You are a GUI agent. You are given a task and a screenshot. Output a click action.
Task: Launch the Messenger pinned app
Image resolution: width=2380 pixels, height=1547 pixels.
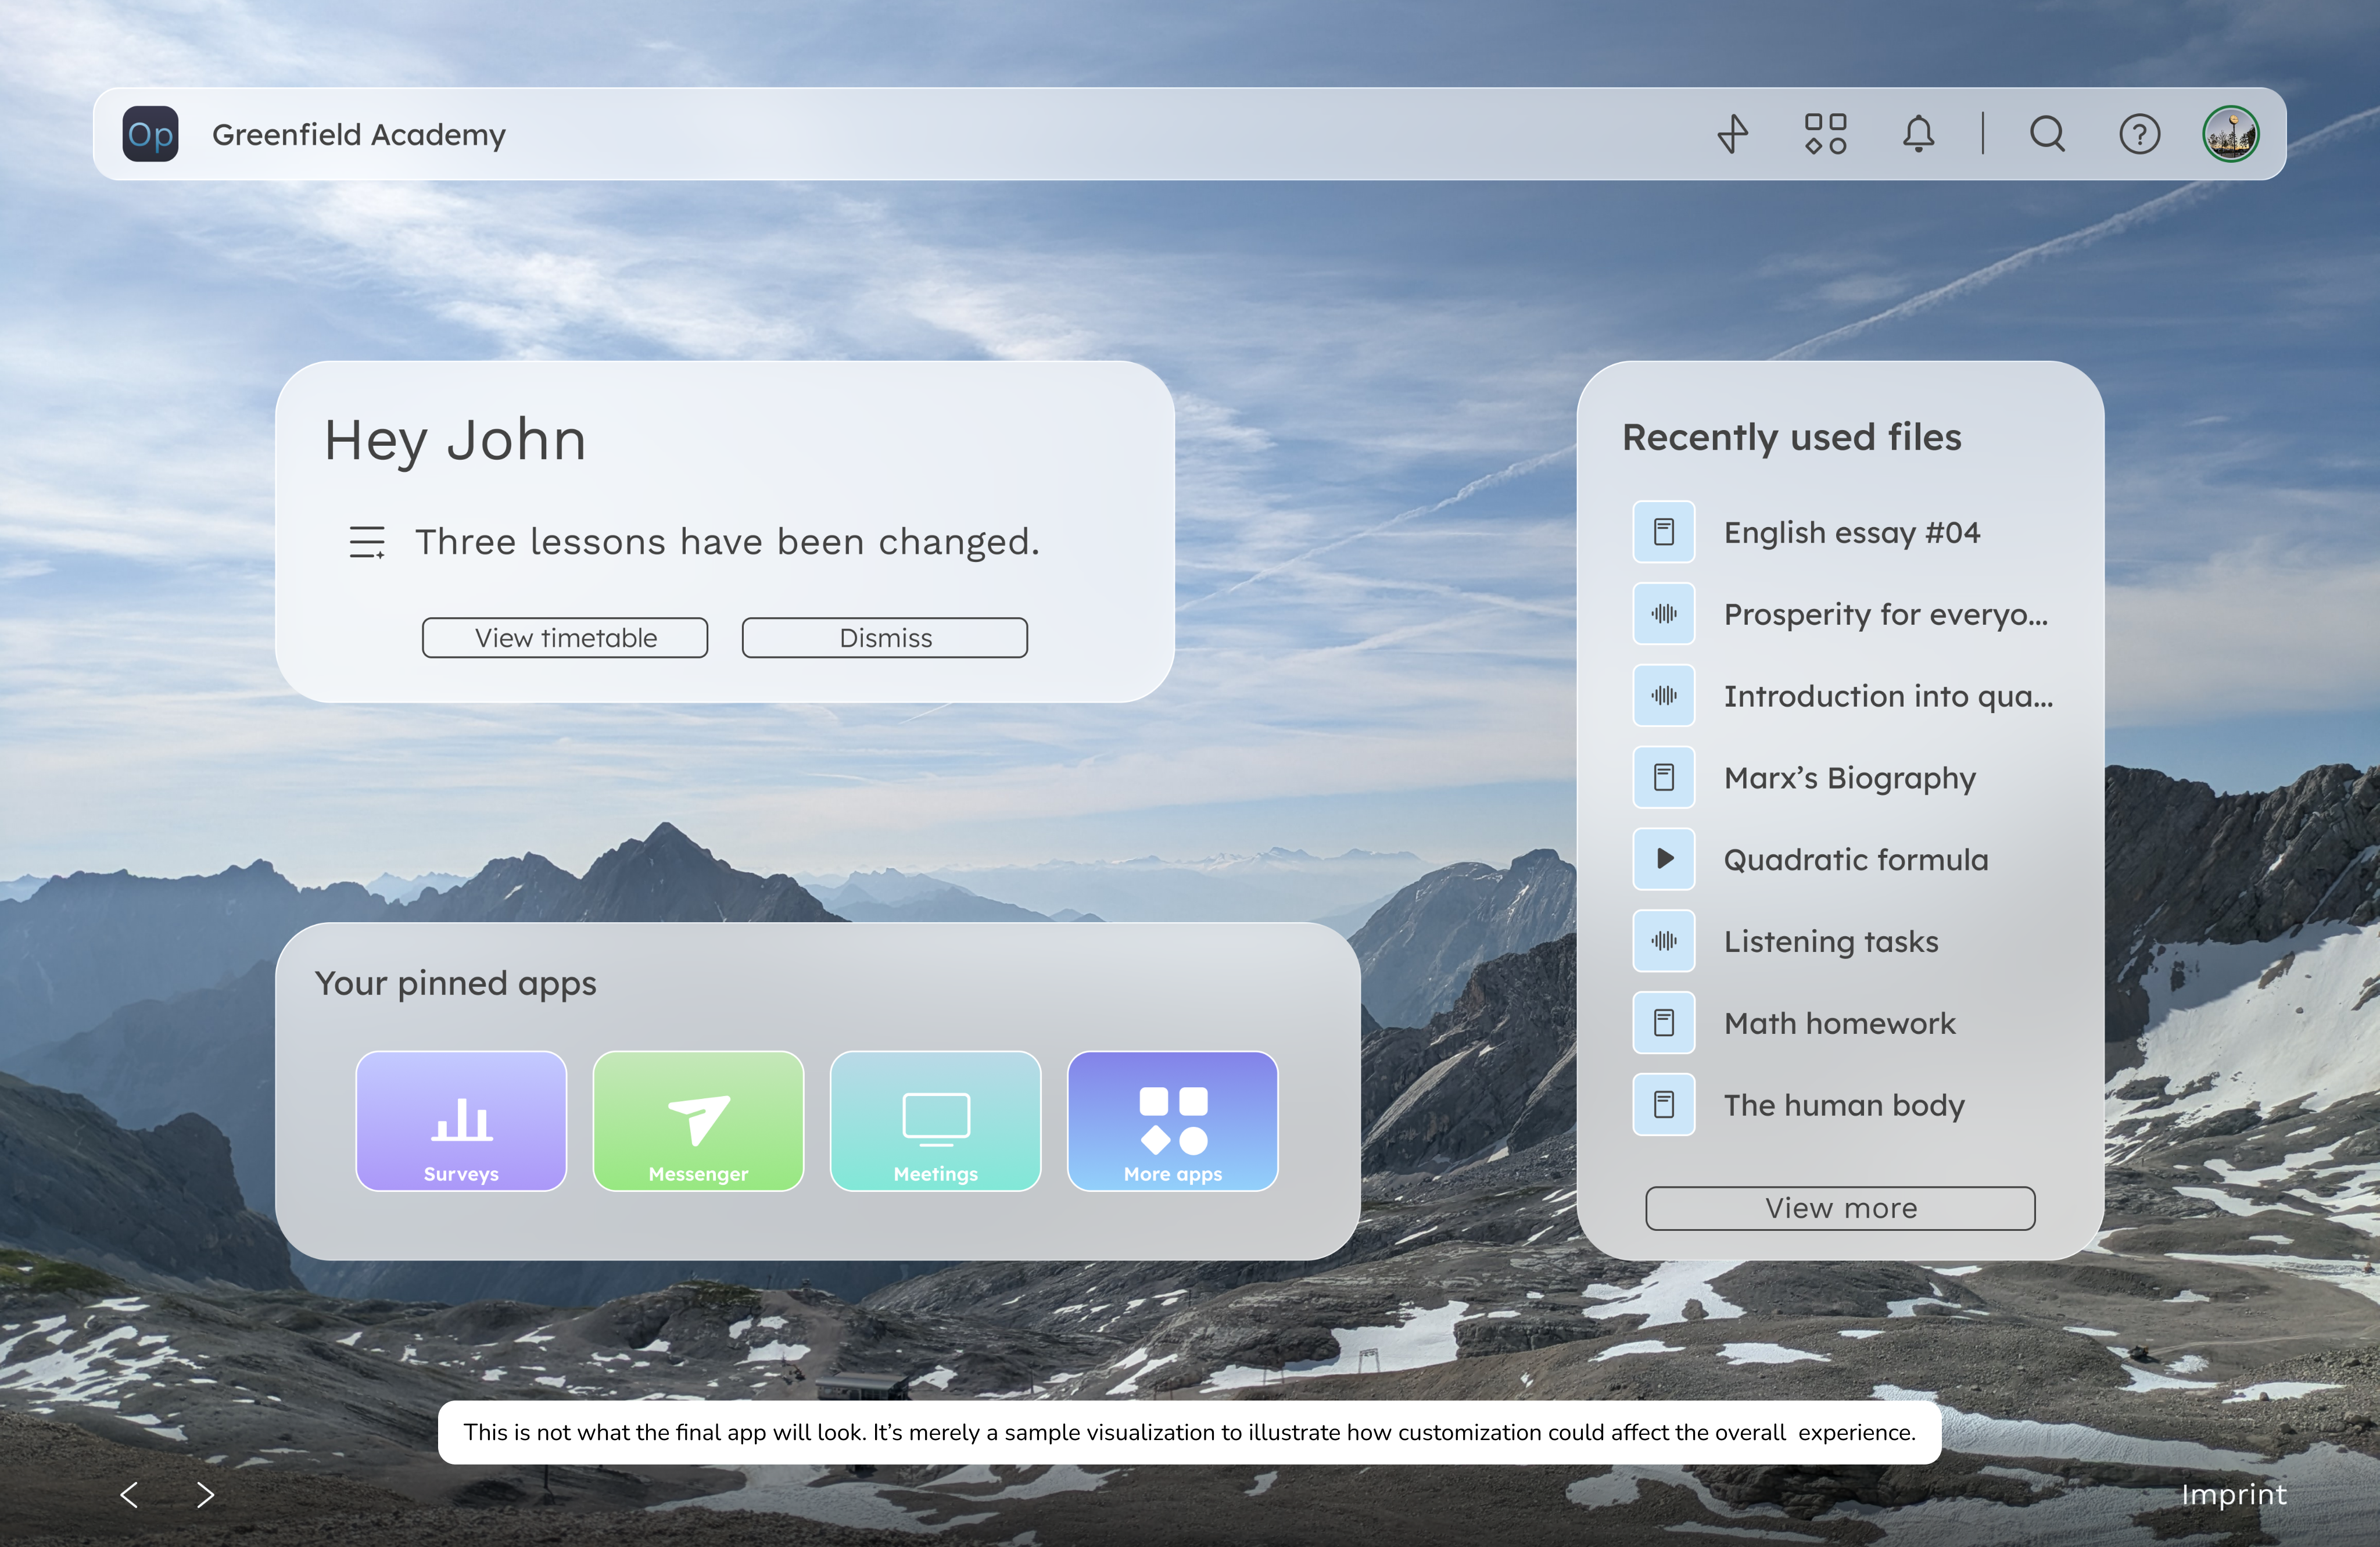[x=698, y=1120]
